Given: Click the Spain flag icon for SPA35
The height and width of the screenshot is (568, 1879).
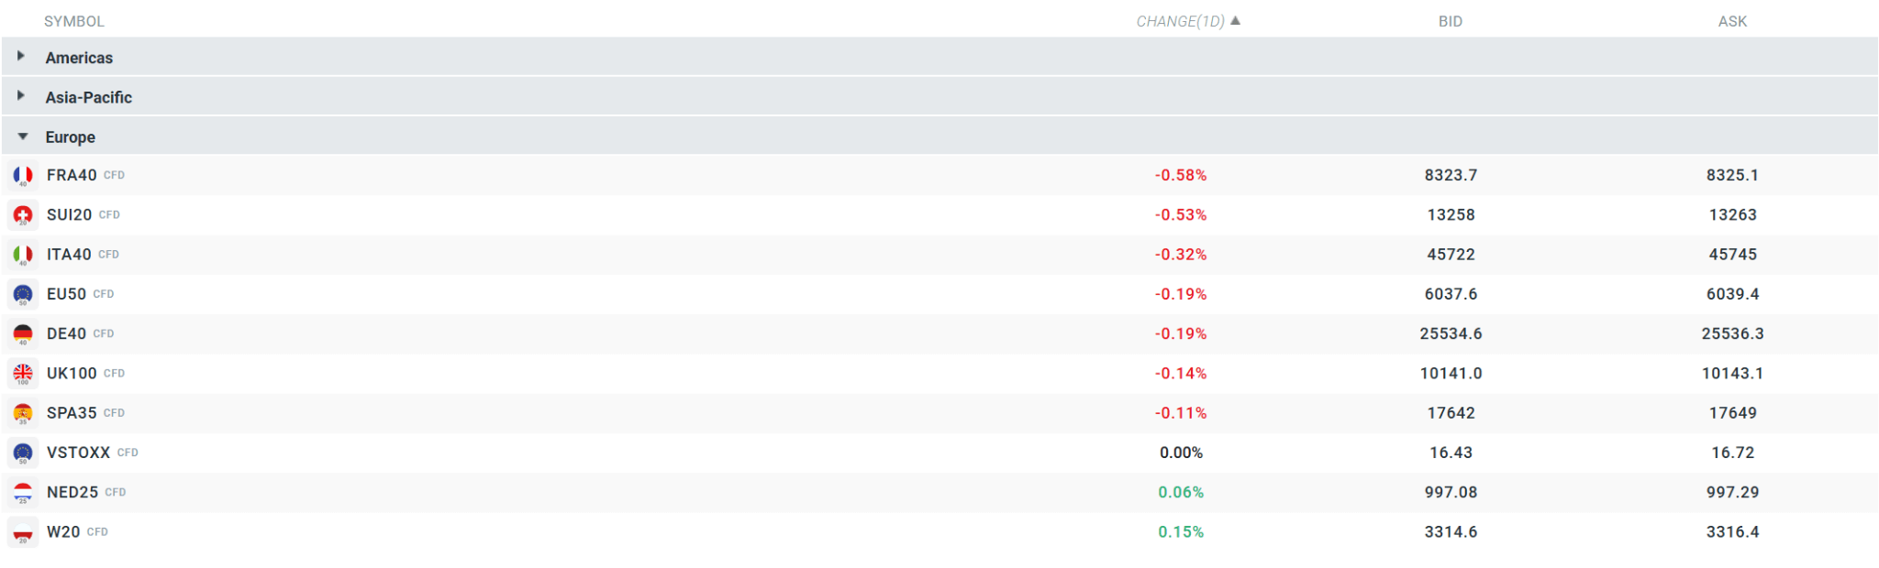Looking at the screenshot, I should tap(23, 413).
